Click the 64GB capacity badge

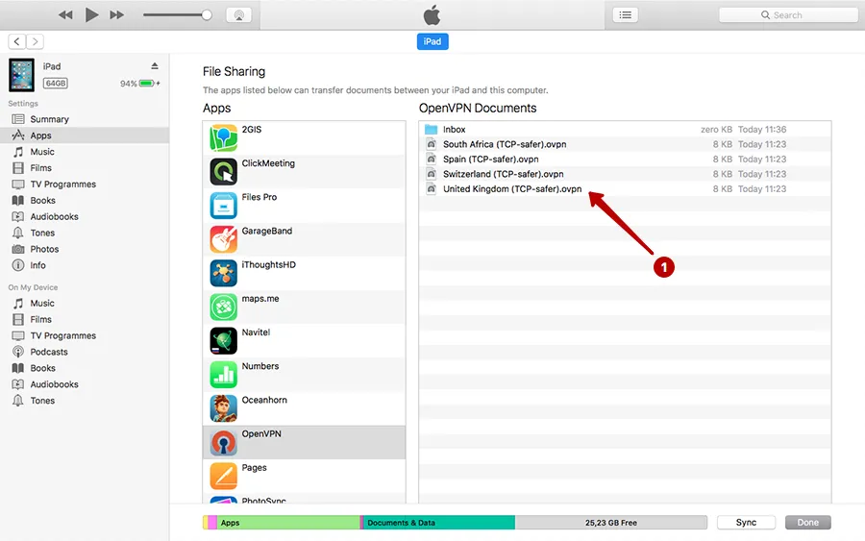[56, 84]
